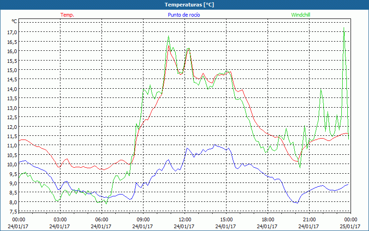This screenshot has width=369, height=231.
Task: Click the 13,0 y-axis value
Action: tap(12, 108)
